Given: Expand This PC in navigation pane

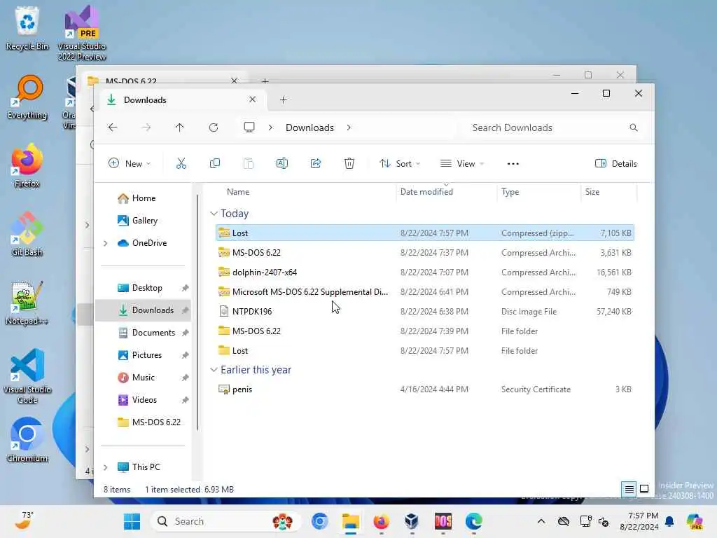Looking at the screenshot, I should pyautogui.click(x=106, y=467).
